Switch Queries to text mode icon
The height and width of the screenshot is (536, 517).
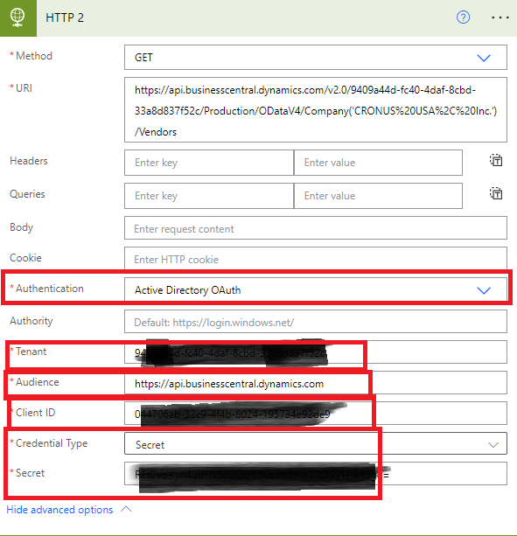[x=496, y=193]
